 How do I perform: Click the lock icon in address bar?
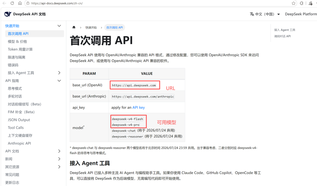(x=28, y=3)
